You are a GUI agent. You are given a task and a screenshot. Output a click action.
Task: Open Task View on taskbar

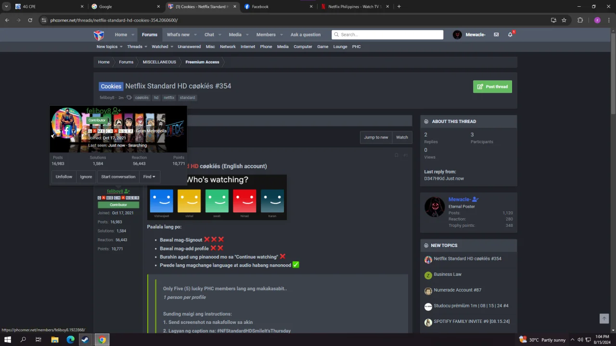pyautogui.click(x=38, y=340)
